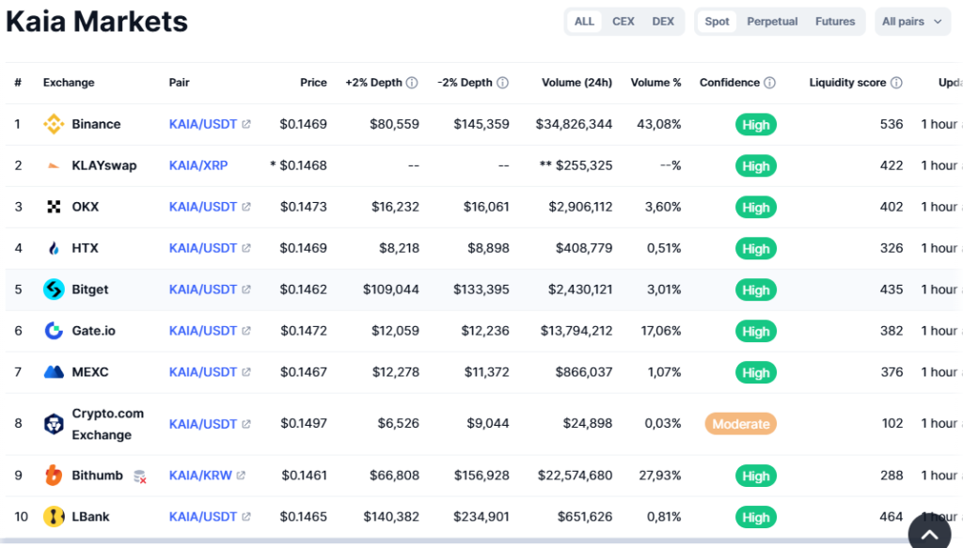The image size is (963, 548).
Task: Click the Moderate confidence badge for Crypto.com
Action: (741, 423)
